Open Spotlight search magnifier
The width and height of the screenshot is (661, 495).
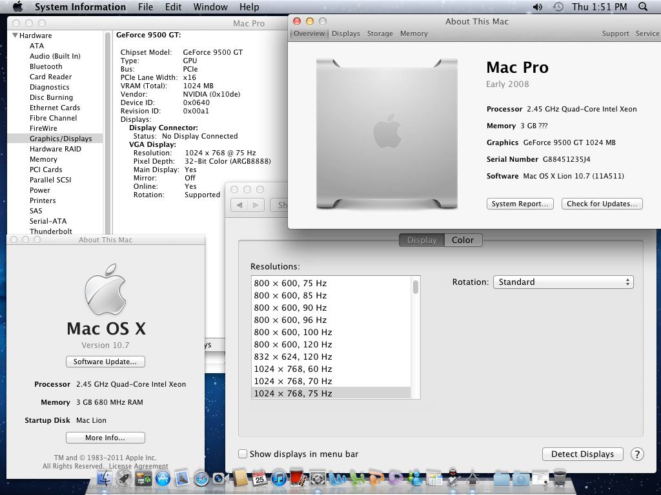[x=643, y=6]
